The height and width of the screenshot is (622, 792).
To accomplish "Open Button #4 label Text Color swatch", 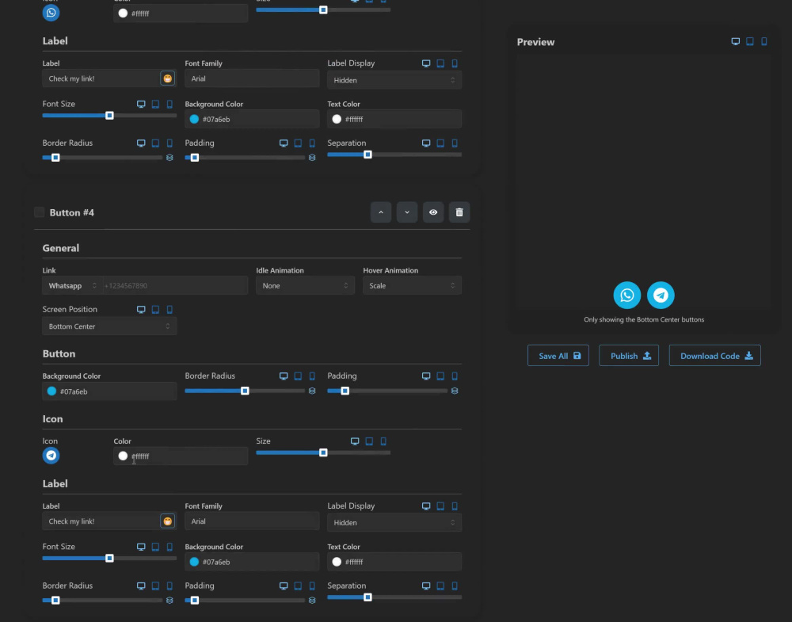I will click(x=337, y=562).
